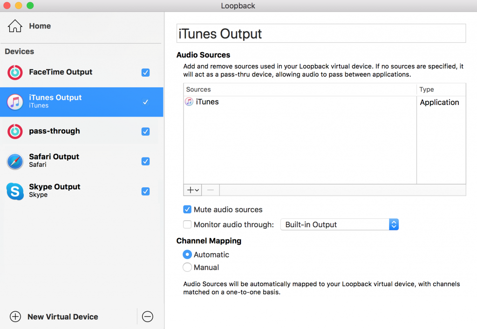477x329 pixels.
Task: Click the Channel Mapping heading
Action: (x=209, y=241)
